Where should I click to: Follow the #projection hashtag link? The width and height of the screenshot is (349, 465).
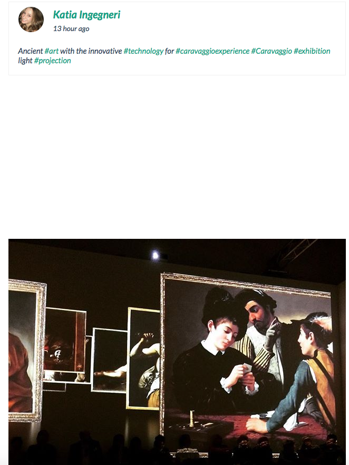53,61
